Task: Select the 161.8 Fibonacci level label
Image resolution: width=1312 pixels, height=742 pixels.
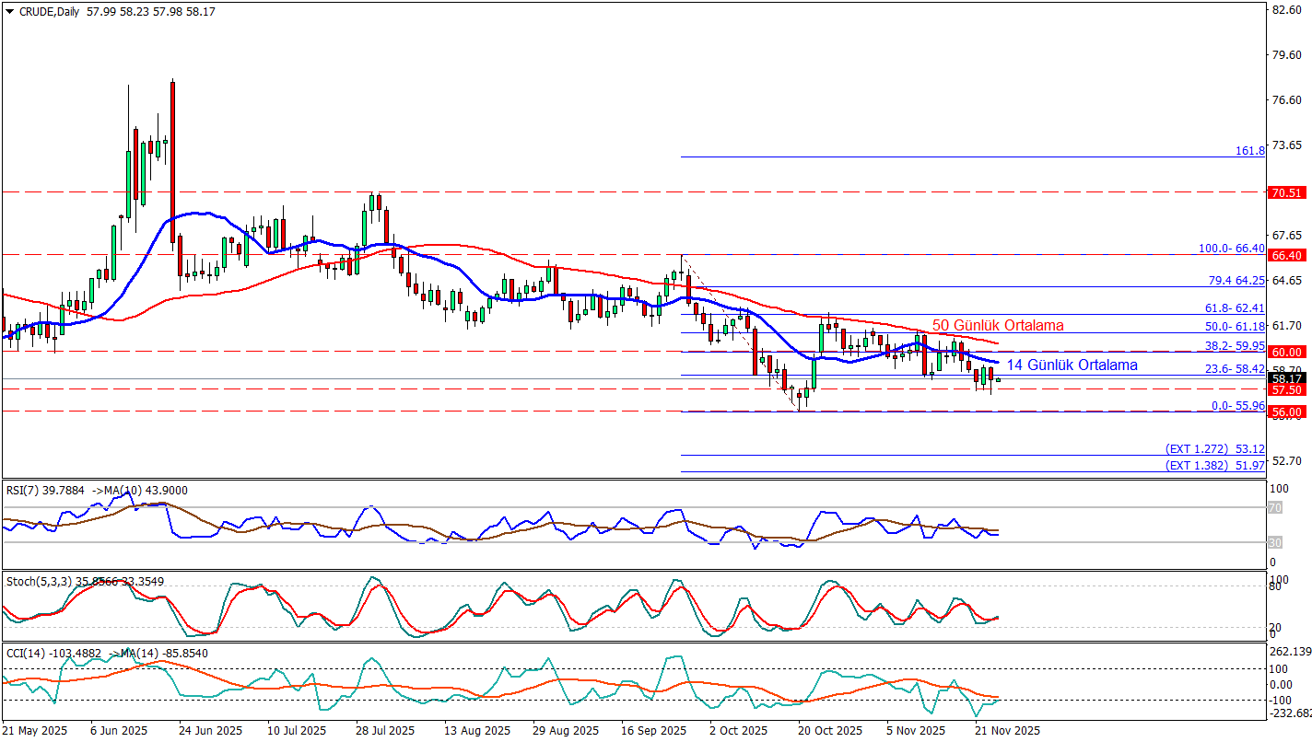Action: click(x=1249, y=150)
